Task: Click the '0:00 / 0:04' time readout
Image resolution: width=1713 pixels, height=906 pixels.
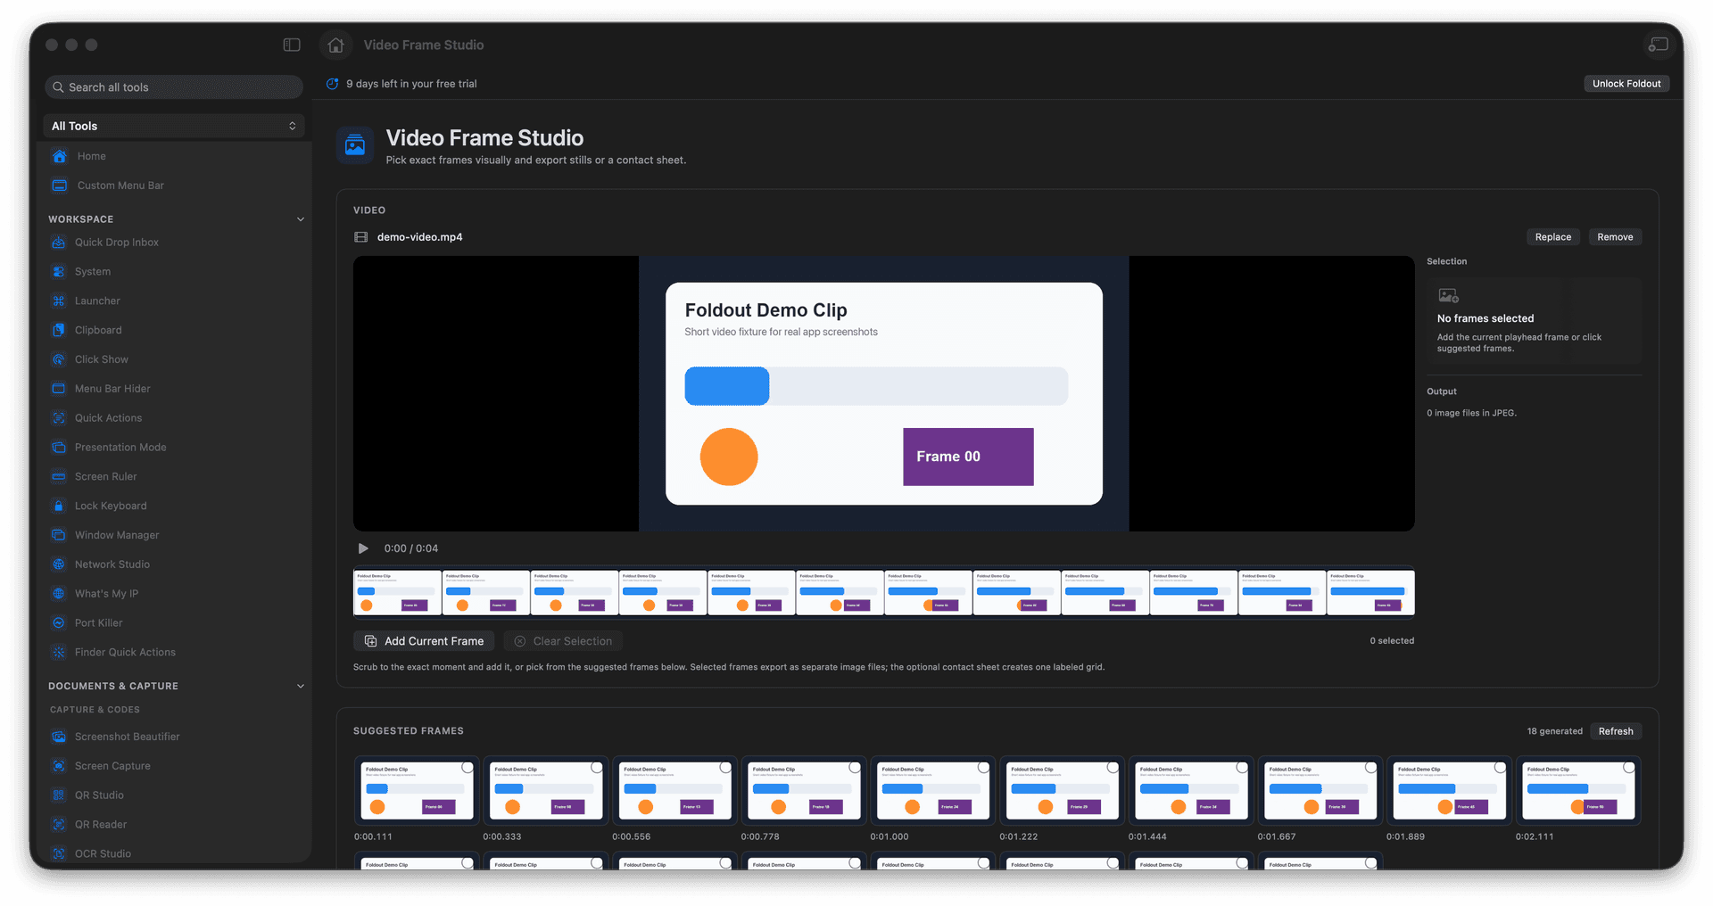Action: click(x=411, y=548)
